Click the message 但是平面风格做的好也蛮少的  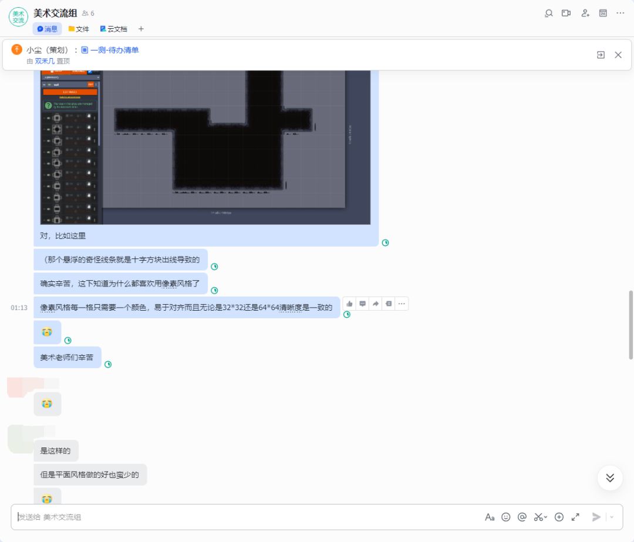pyautogui.click(x=90, y=474)
